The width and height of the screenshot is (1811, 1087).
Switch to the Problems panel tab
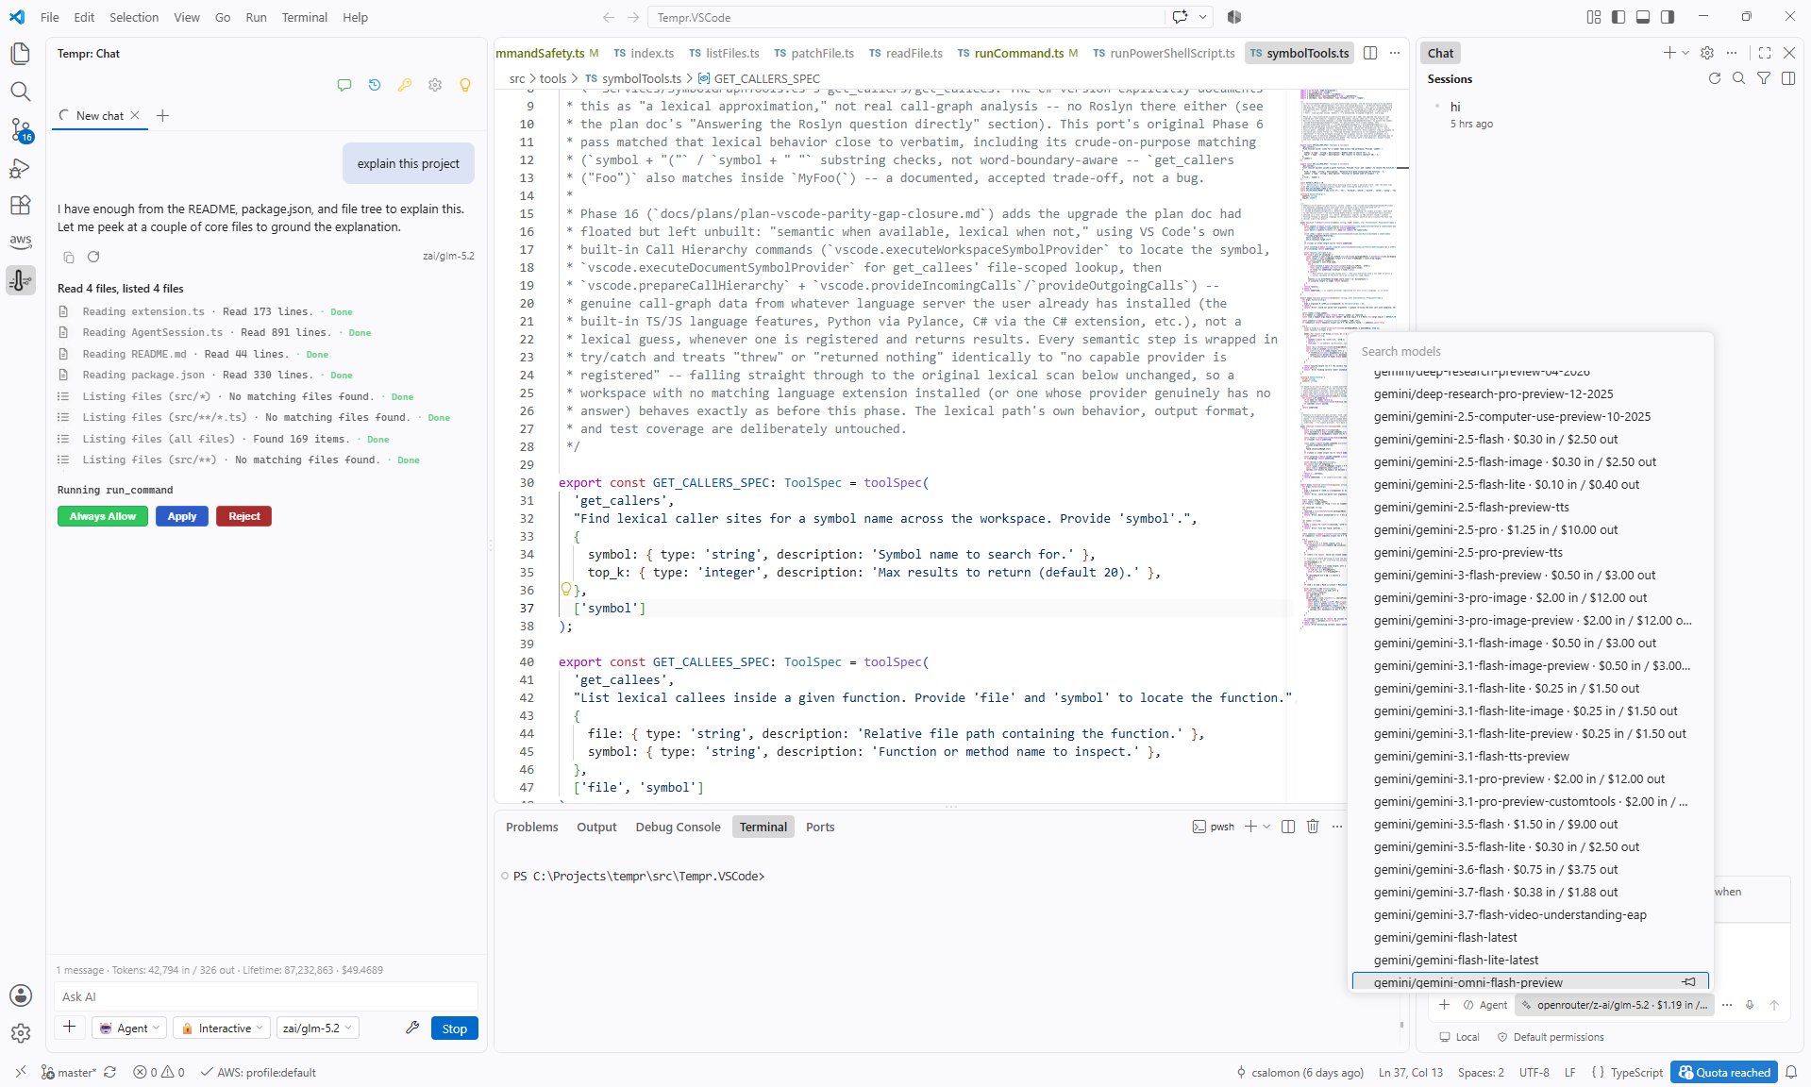pyautogui.click(x=532, y=827)
